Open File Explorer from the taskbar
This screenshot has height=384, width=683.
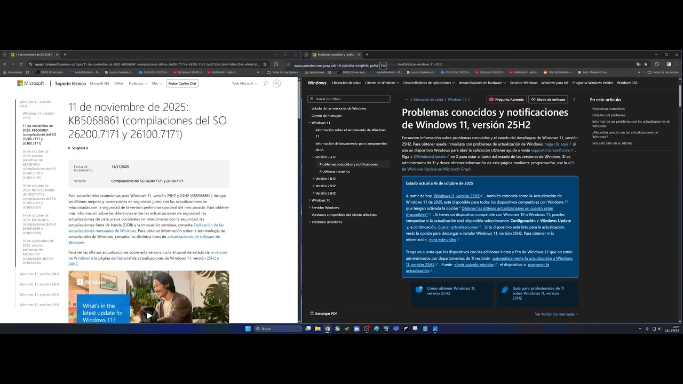point(317,329)
